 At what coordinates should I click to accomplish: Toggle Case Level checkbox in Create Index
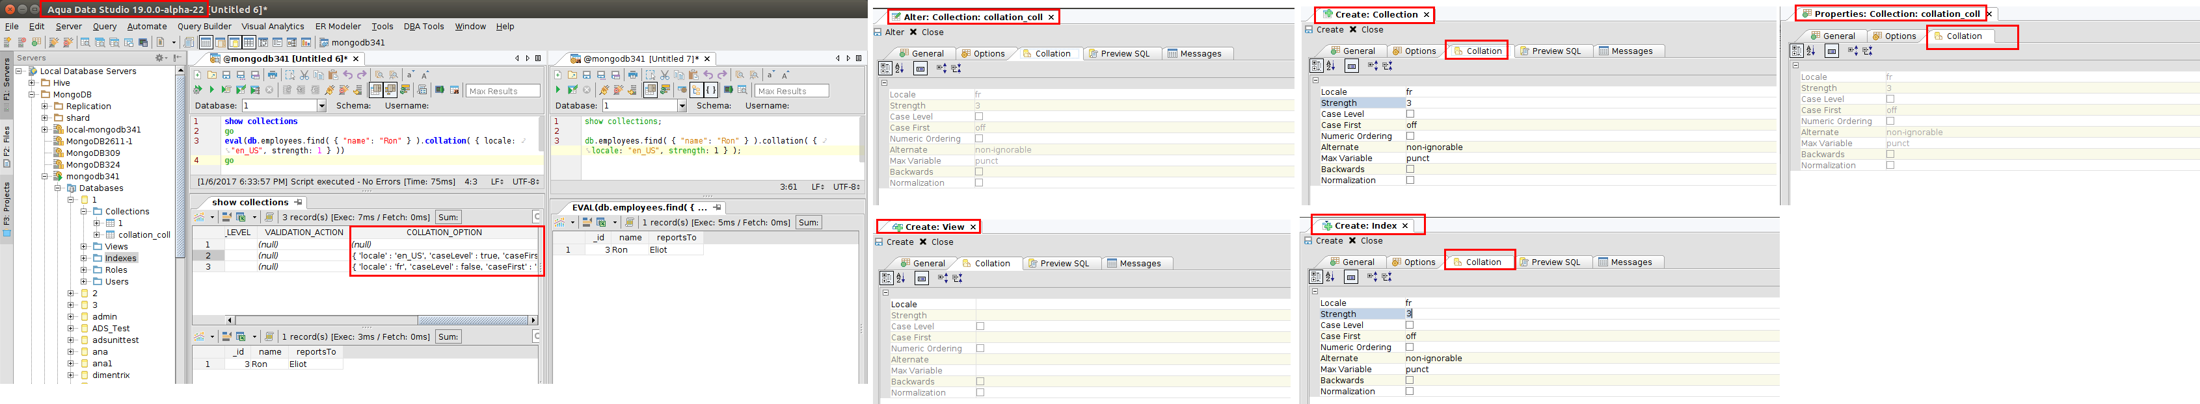point(1409,325)
